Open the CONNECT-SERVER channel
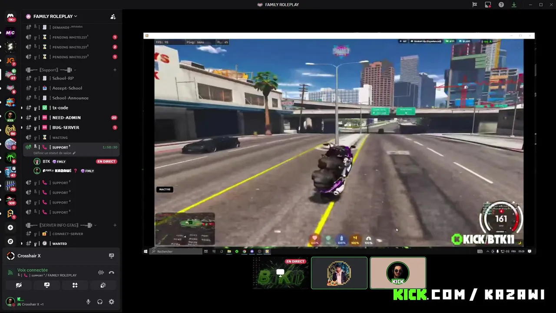This screenshot has width=556, height=313. tap(71, 234)
